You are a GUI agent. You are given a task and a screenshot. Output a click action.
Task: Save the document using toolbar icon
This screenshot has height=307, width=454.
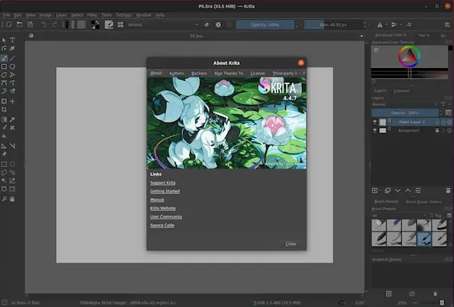point(30,25)
